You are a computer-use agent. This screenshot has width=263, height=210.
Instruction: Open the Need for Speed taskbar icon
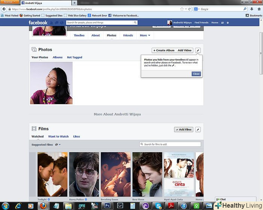(82, 206)
